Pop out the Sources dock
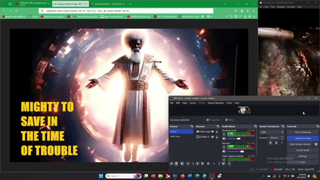 (x=218, y=126)
